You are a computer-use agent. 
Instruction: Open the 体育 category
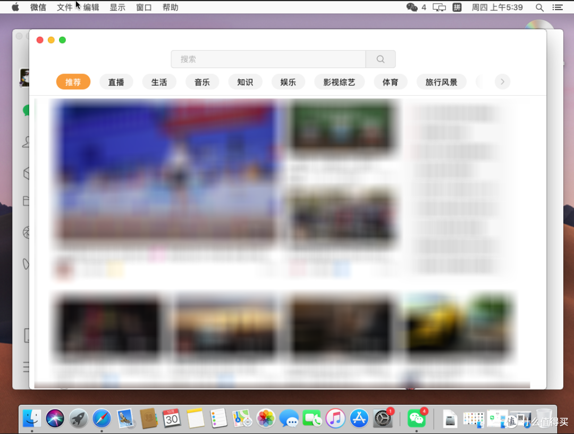391,82
